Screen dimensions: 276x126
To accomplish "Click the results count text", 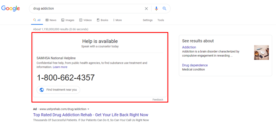I will (x=61, y=29).
